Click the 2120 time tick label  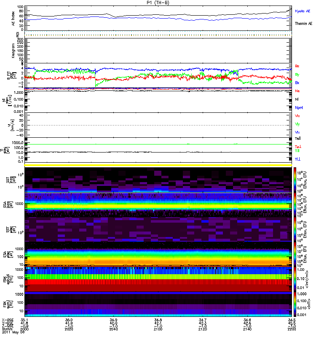point(203,329)
